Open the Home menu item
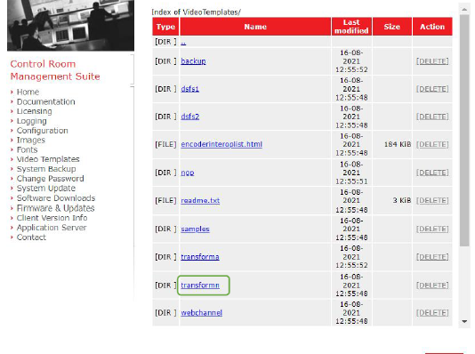The height and width of the screenshot is (354, 475). point(28,93)
